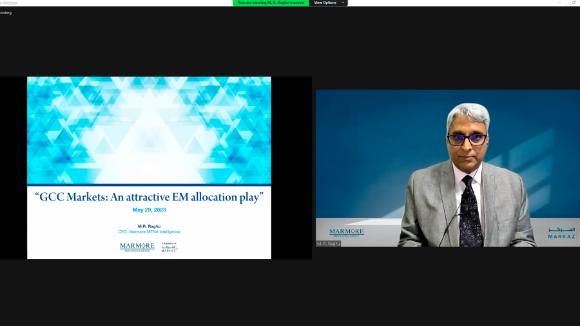
Task: Click the CEO, Marmore MENA Intelligence subtitle
Action: pos(149,231)
